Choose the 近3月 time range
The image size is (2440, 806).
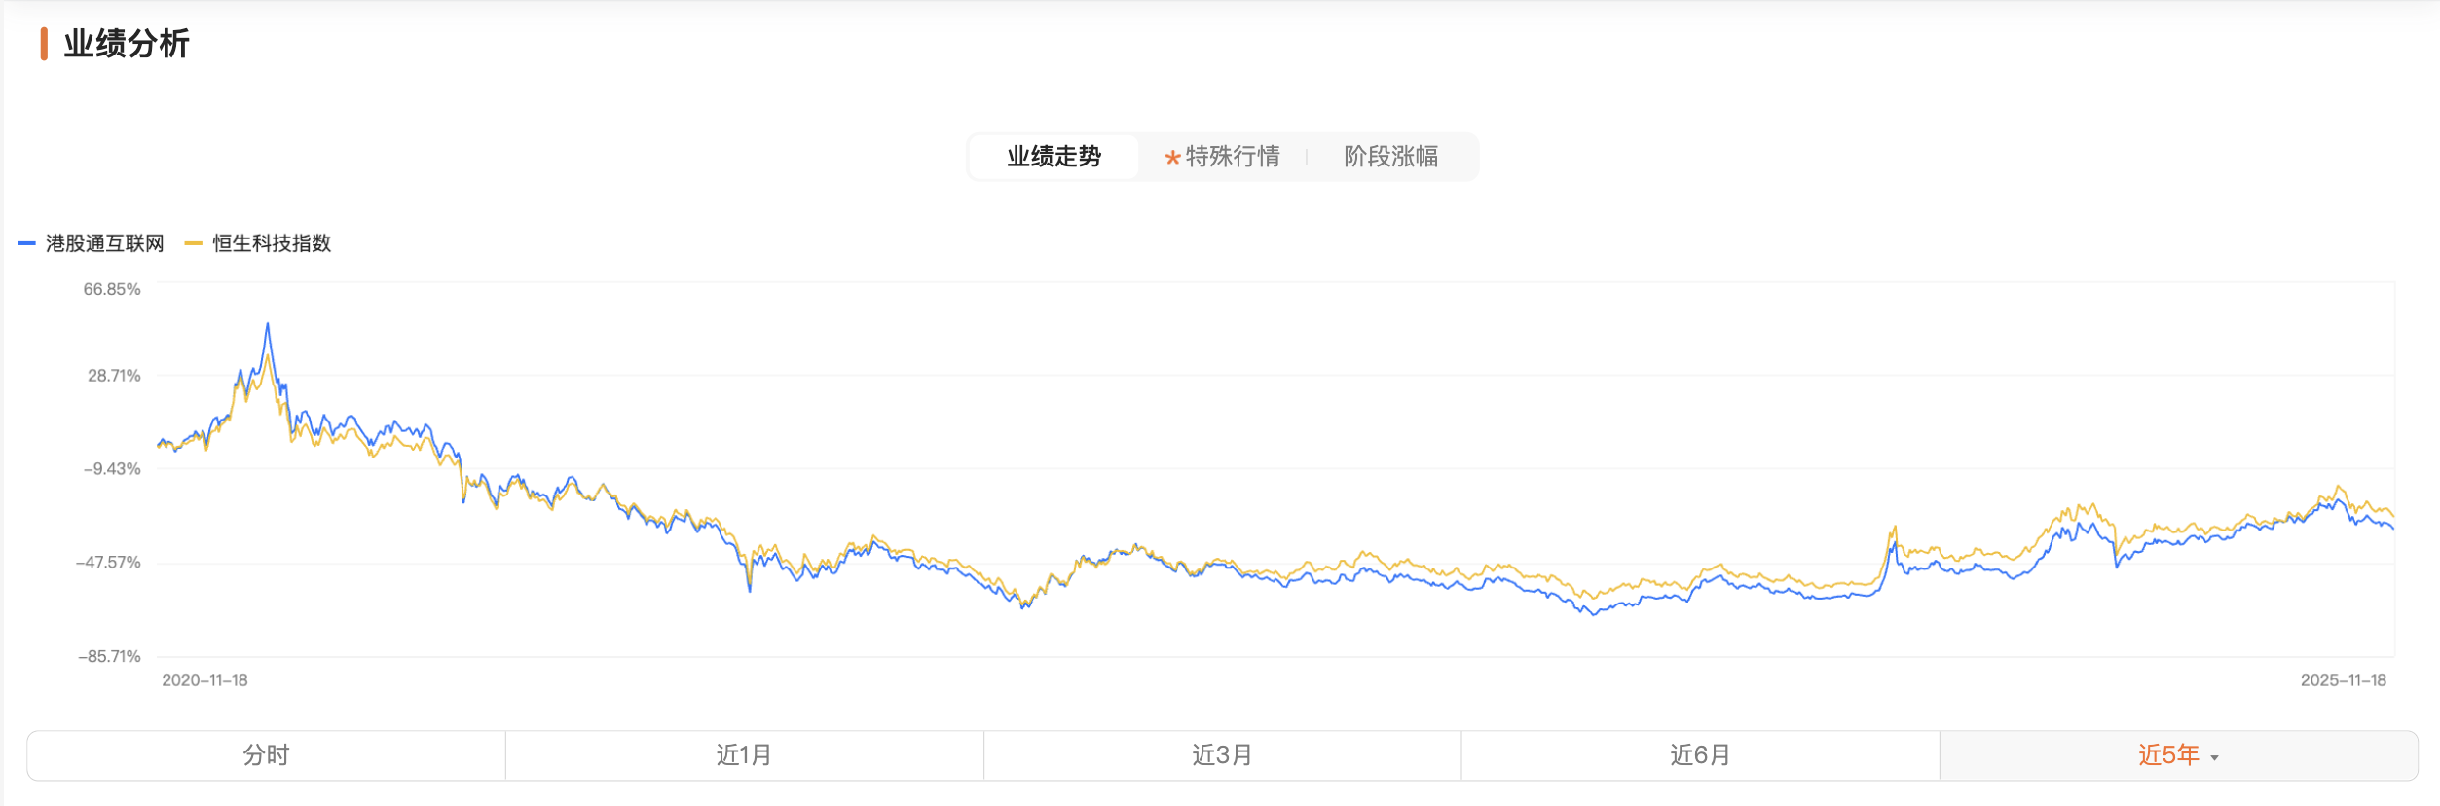coord(1222,755)
